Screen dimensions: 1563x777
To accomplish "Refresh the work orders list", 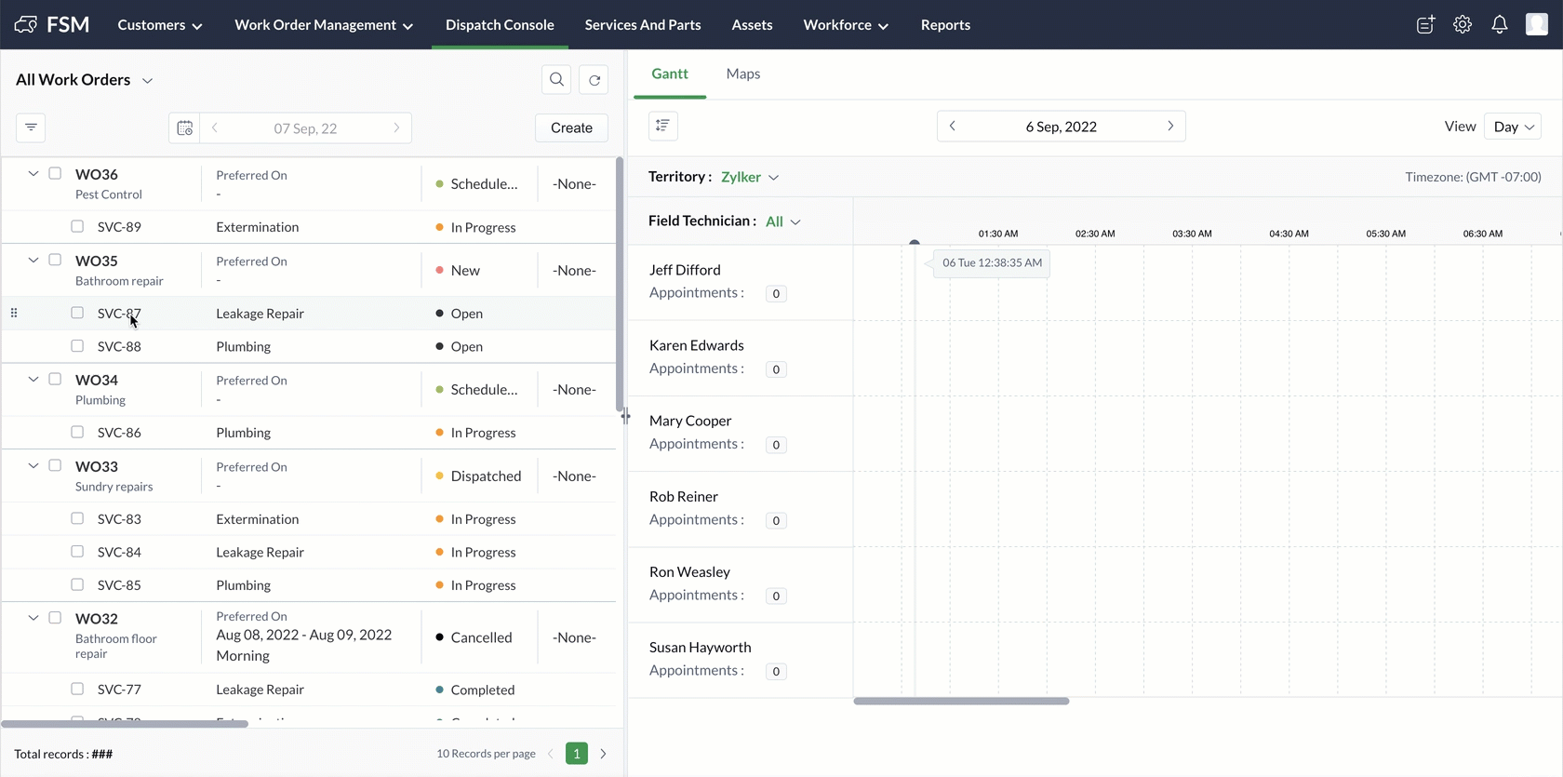I will [x=594, y=80].
